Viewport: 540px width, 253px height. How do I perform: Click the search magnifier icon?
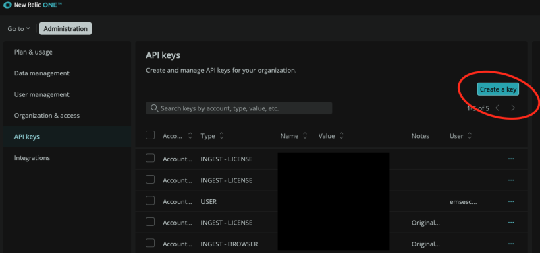click(155, 108)
